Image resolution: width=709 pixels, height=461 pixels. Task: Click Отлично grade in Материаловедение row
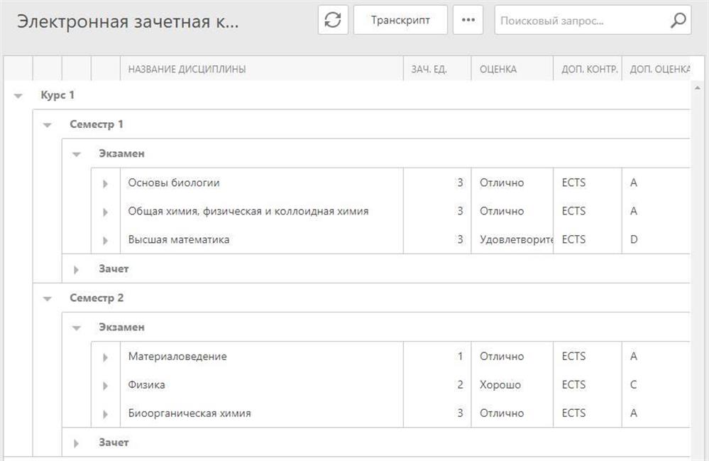(x=502, y=357)
